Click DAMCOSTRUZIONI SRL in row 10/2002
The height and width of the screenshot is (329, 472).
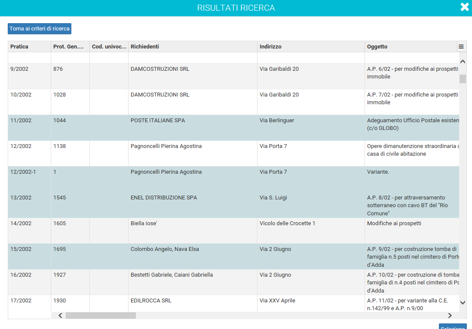click(x=160, y=95)
